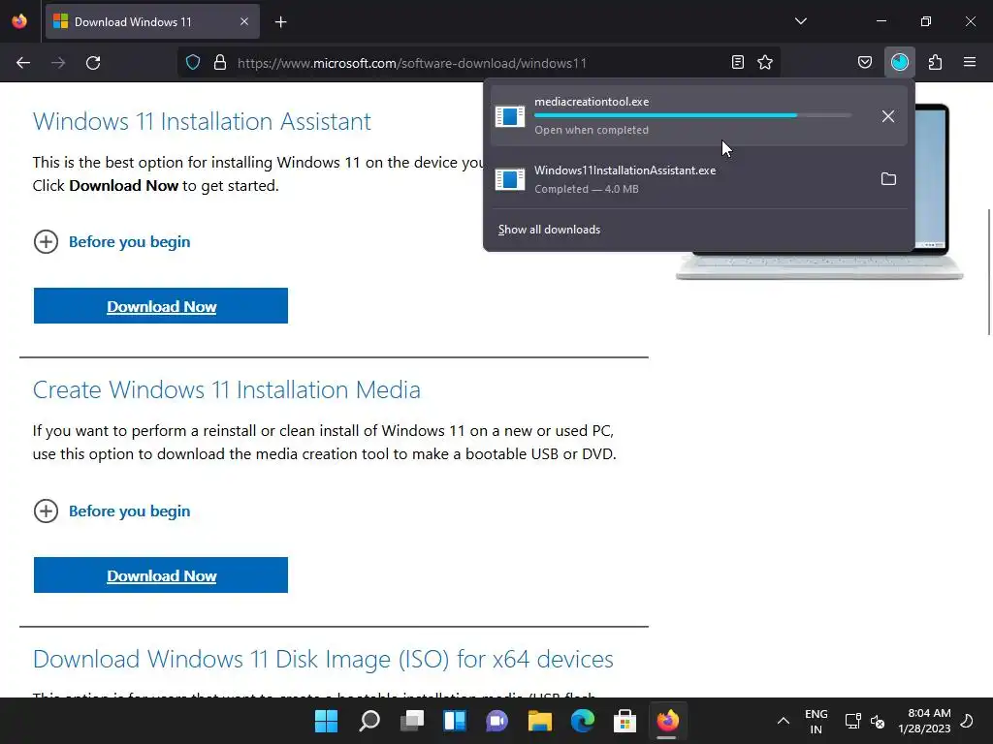Click Windows 11 Installation Assistant heading
993x744 pixels.
click(202, 121)
